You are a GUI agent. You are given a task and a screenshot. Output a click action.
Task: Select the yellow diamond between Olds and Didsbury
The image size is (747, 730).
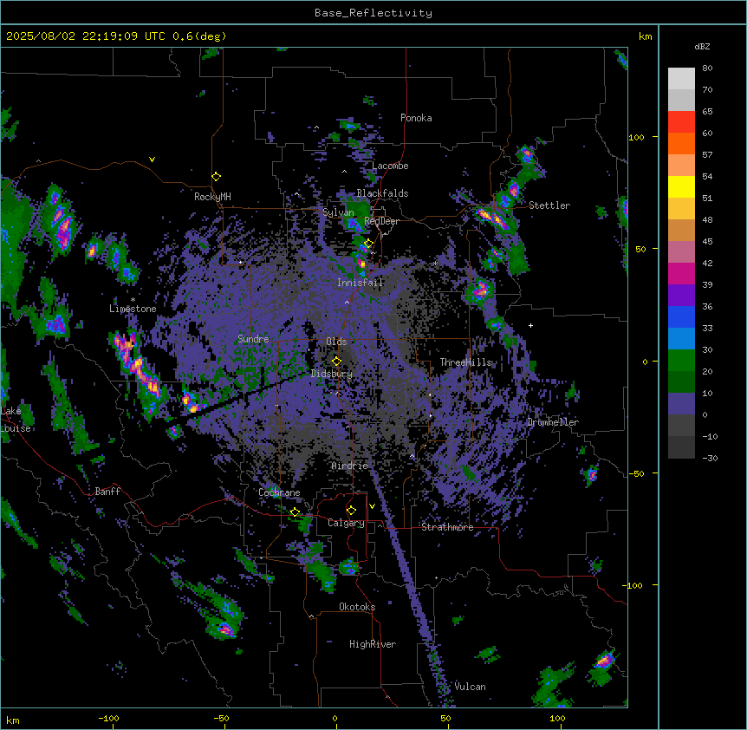[x=336, y=362]
